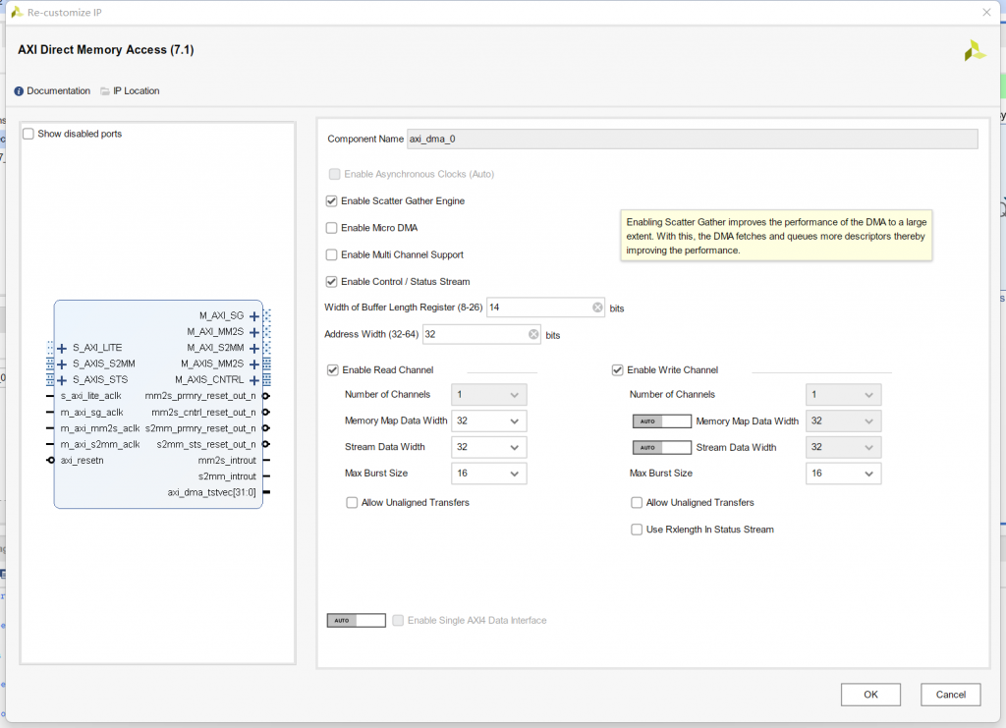Confirm with the OK button
This screenshot has width=1006, height=728.
coord(870,695)
